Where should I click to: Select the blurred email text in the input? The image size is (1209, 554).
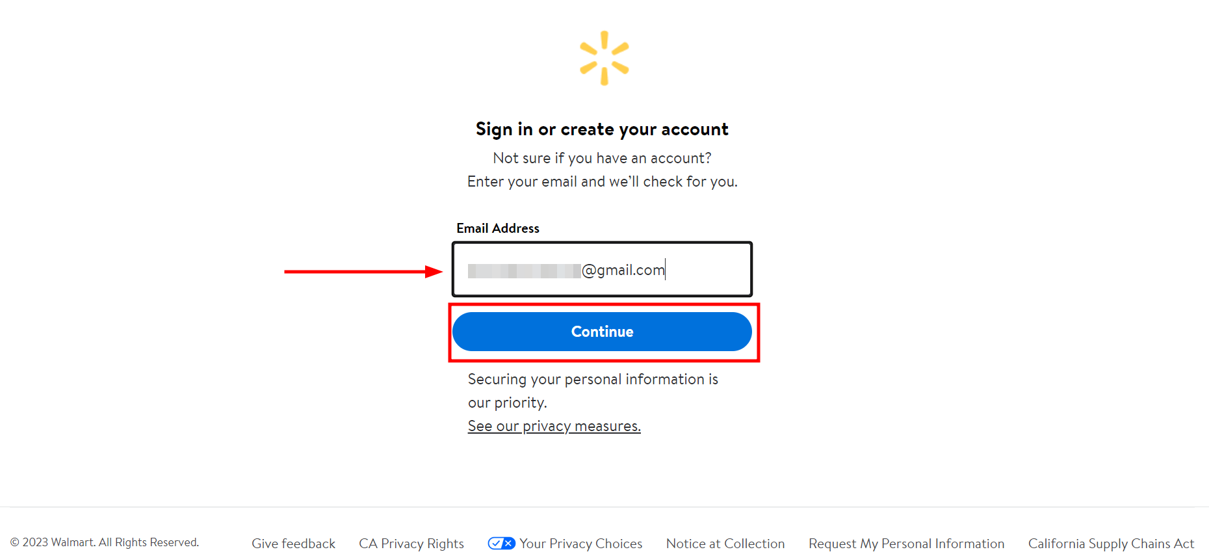[x=523, y=269]
